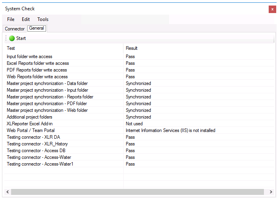Click Pass result for XLR DA connector
This screenshot has height=198, width=279.
click(x=130, y=137)
